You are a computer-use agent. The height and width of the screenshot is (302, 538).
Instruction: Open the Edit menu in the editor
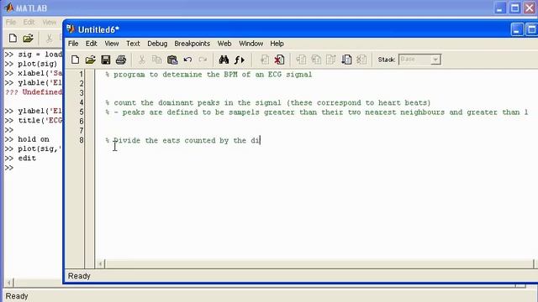point(92,44)
